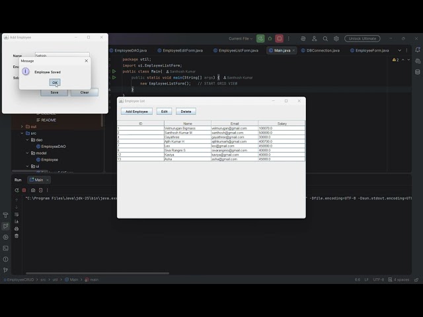Collapse the ui package

pos(27,166)
